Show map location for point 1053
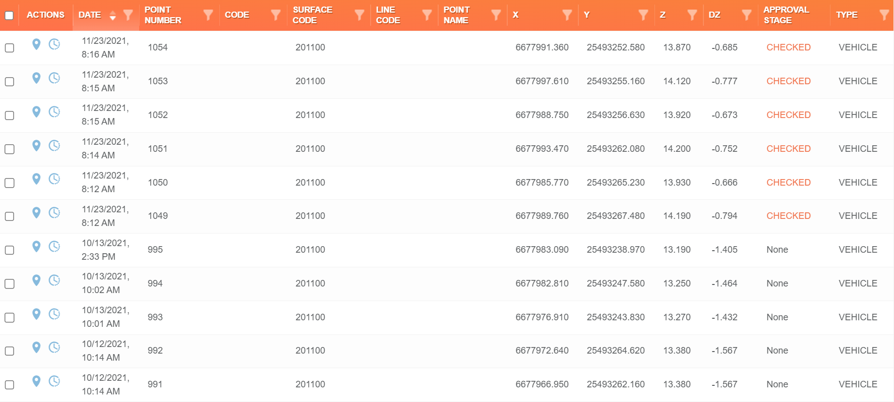 pos(36,78)
